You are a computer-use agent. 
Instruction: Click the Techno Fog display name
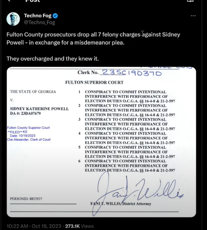[x=37, y=16]
